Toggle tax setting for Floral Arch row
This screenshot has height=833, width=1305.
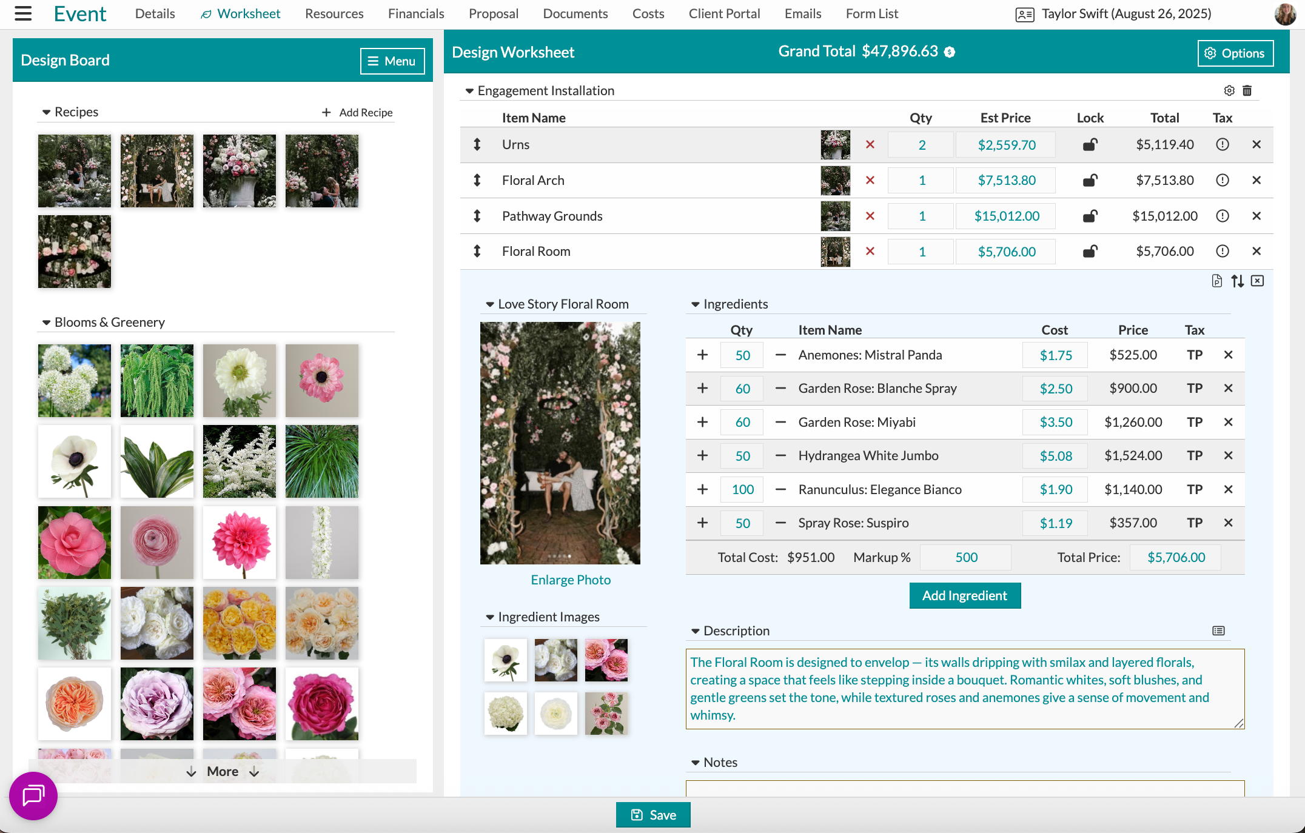1222,180
